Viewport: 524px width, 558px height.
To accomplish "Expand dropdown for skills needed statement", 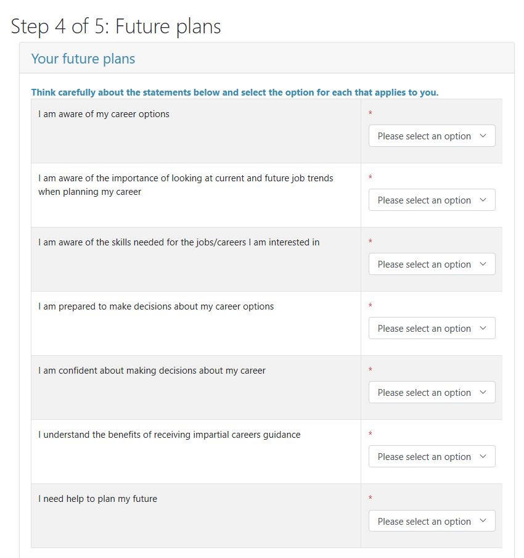I will click(x=432, y=264).
